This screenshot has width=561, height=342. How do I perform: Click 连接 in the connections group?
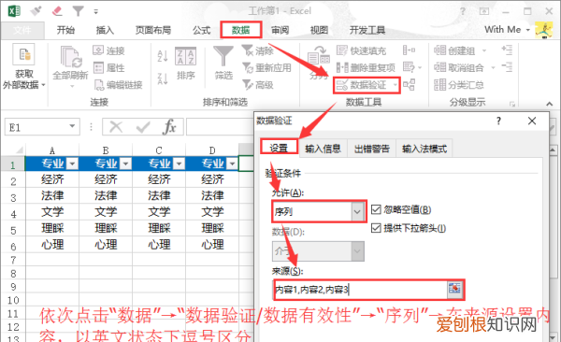pos(109,50)
